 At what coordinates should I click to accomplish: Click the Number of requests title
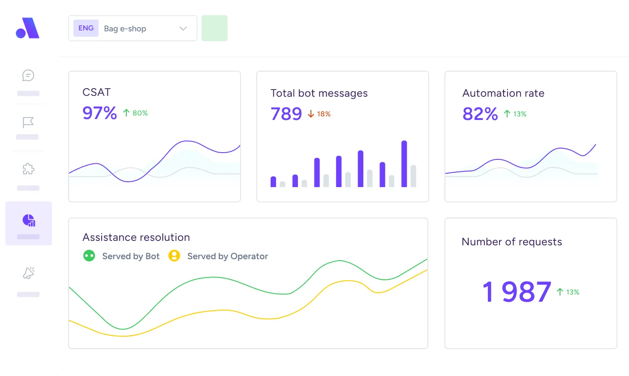512,242
